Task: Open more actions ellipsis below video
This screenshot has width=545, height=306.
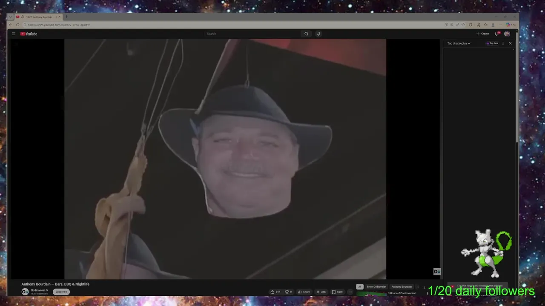Action: [x=350, y=292]
